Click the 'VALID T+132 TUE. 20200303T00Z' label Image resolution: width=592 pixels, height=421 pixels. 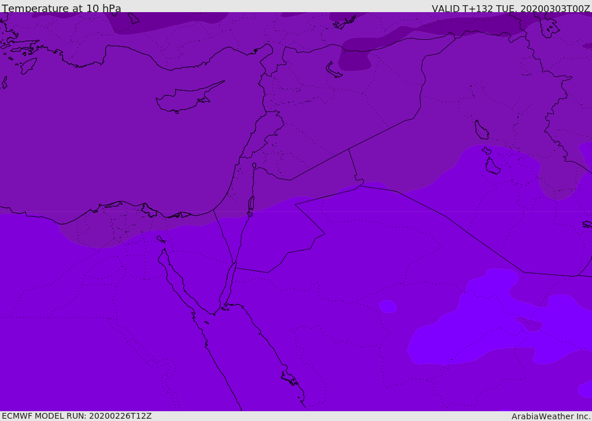click(x=511, y=8)
